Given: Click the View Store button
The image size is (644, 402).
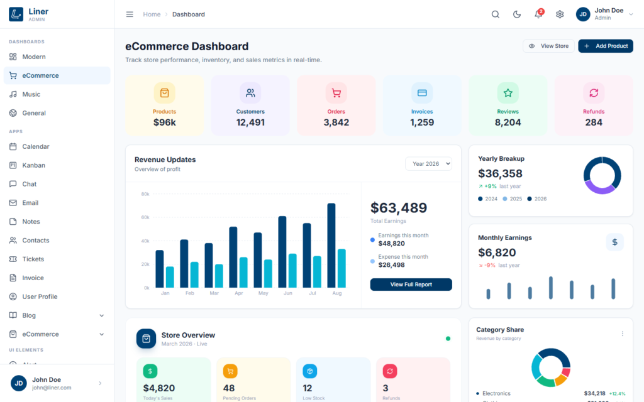Looking at the screenshot, I should pos(548,46).
